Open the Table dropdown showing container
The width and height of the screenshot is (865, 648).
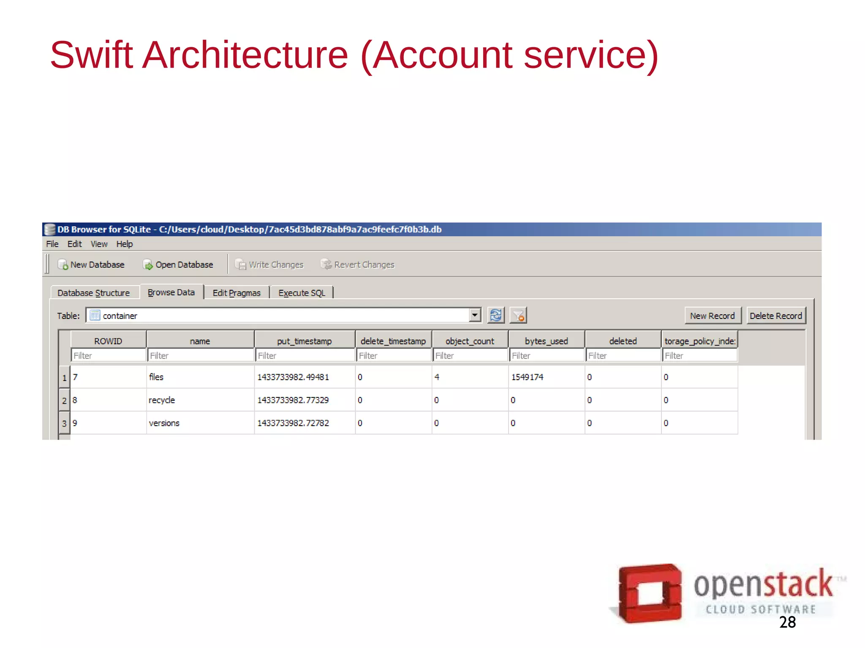pos(283,315)
